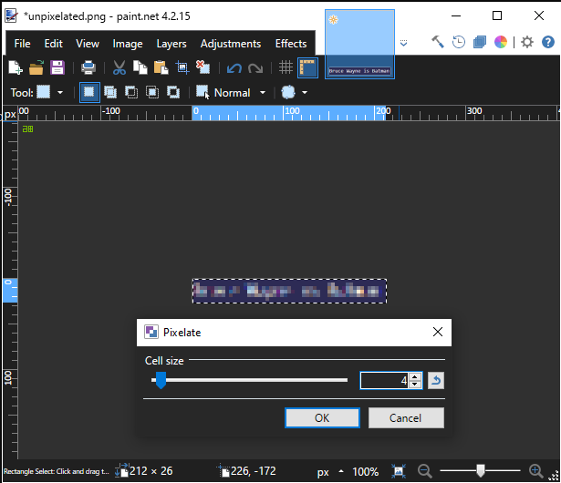This screenshot has height=483, width=561.
Task: Select the Exclude selection mode
Action: coord(131,92)
